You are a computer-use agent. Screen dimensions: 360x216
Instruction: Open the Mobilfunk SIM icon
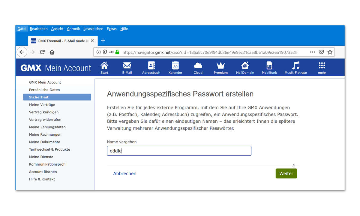pyautogui.click(x=269, y=65)
